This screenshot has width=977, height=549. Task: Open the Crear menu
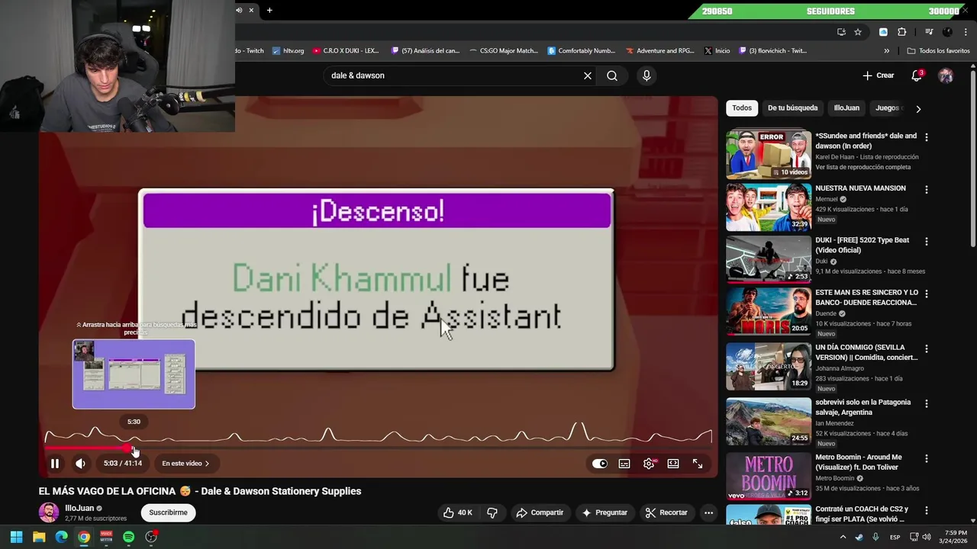coord(879,75)
